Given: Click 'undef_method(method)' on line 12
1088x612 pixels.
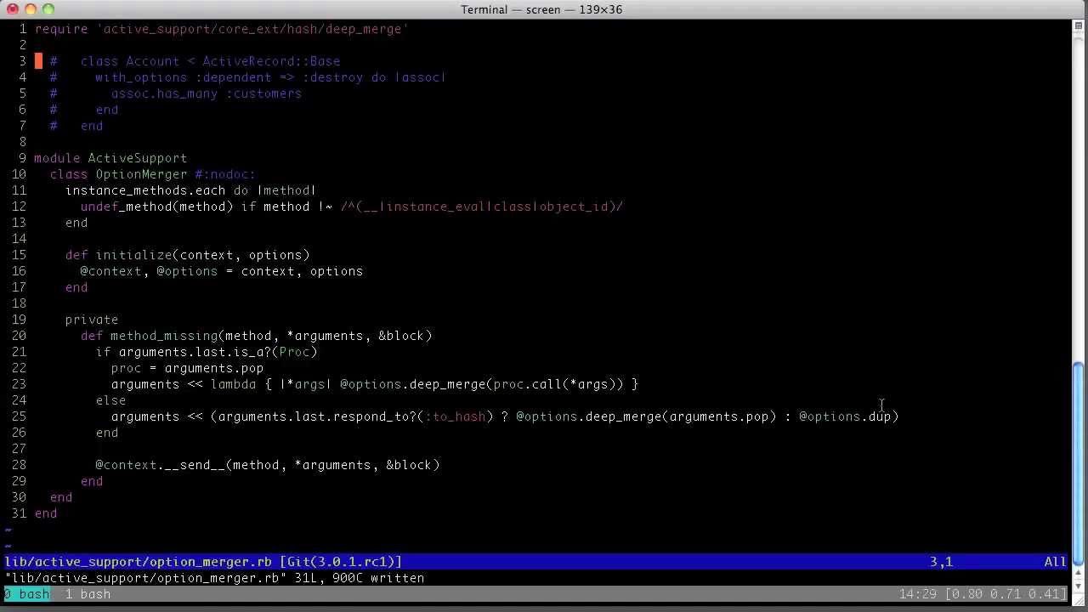Looking at the screenshot, I should pos(157,207).
